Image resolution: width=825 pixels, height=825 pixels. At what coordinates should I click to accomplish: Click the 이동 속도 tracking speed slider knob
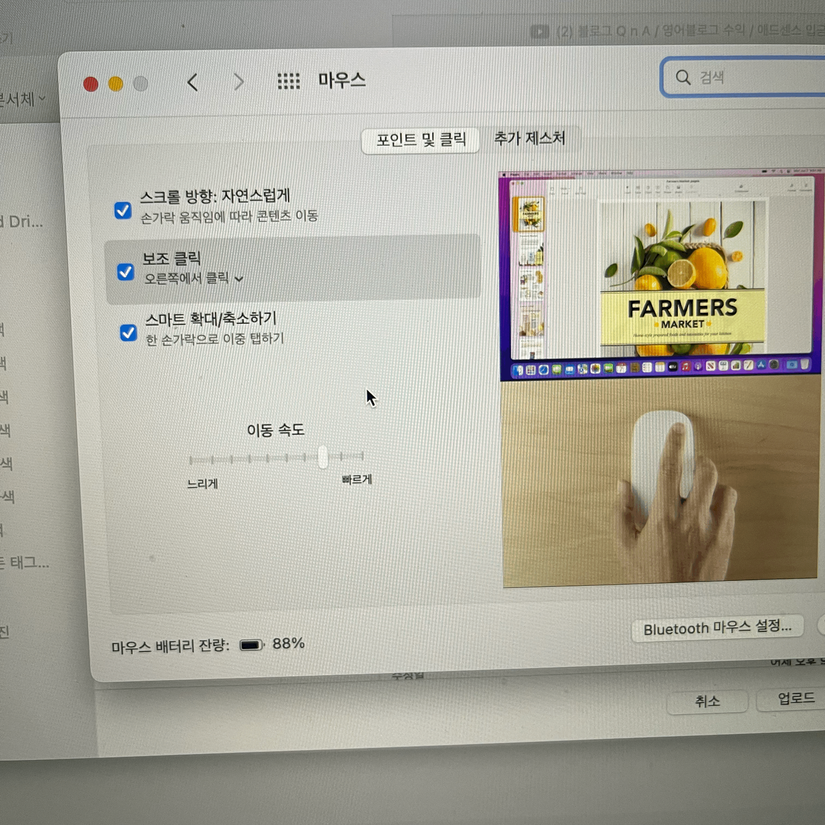pyautogui.click(x=323, y=456)
